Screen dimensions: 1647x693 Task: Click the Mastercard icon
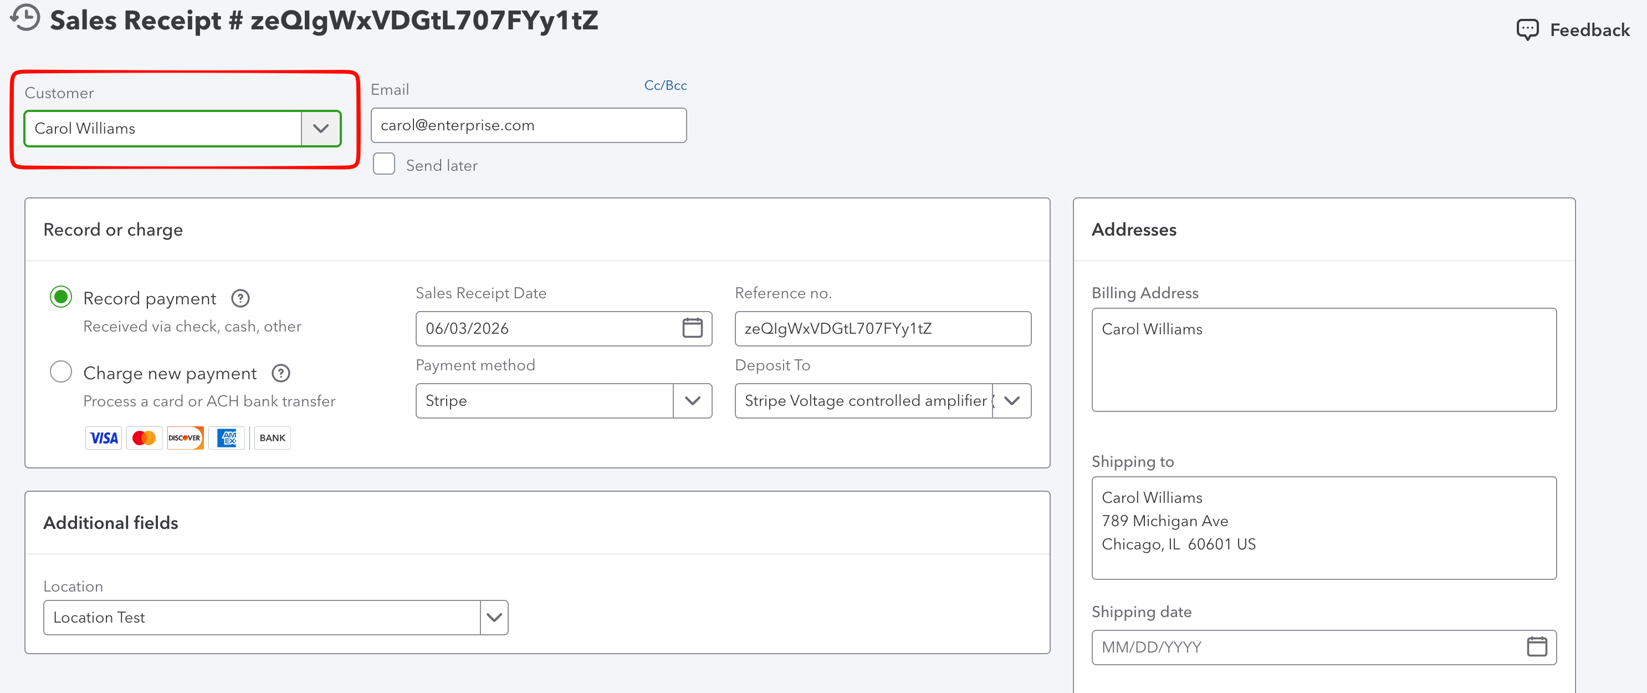(x=144, y=439)
